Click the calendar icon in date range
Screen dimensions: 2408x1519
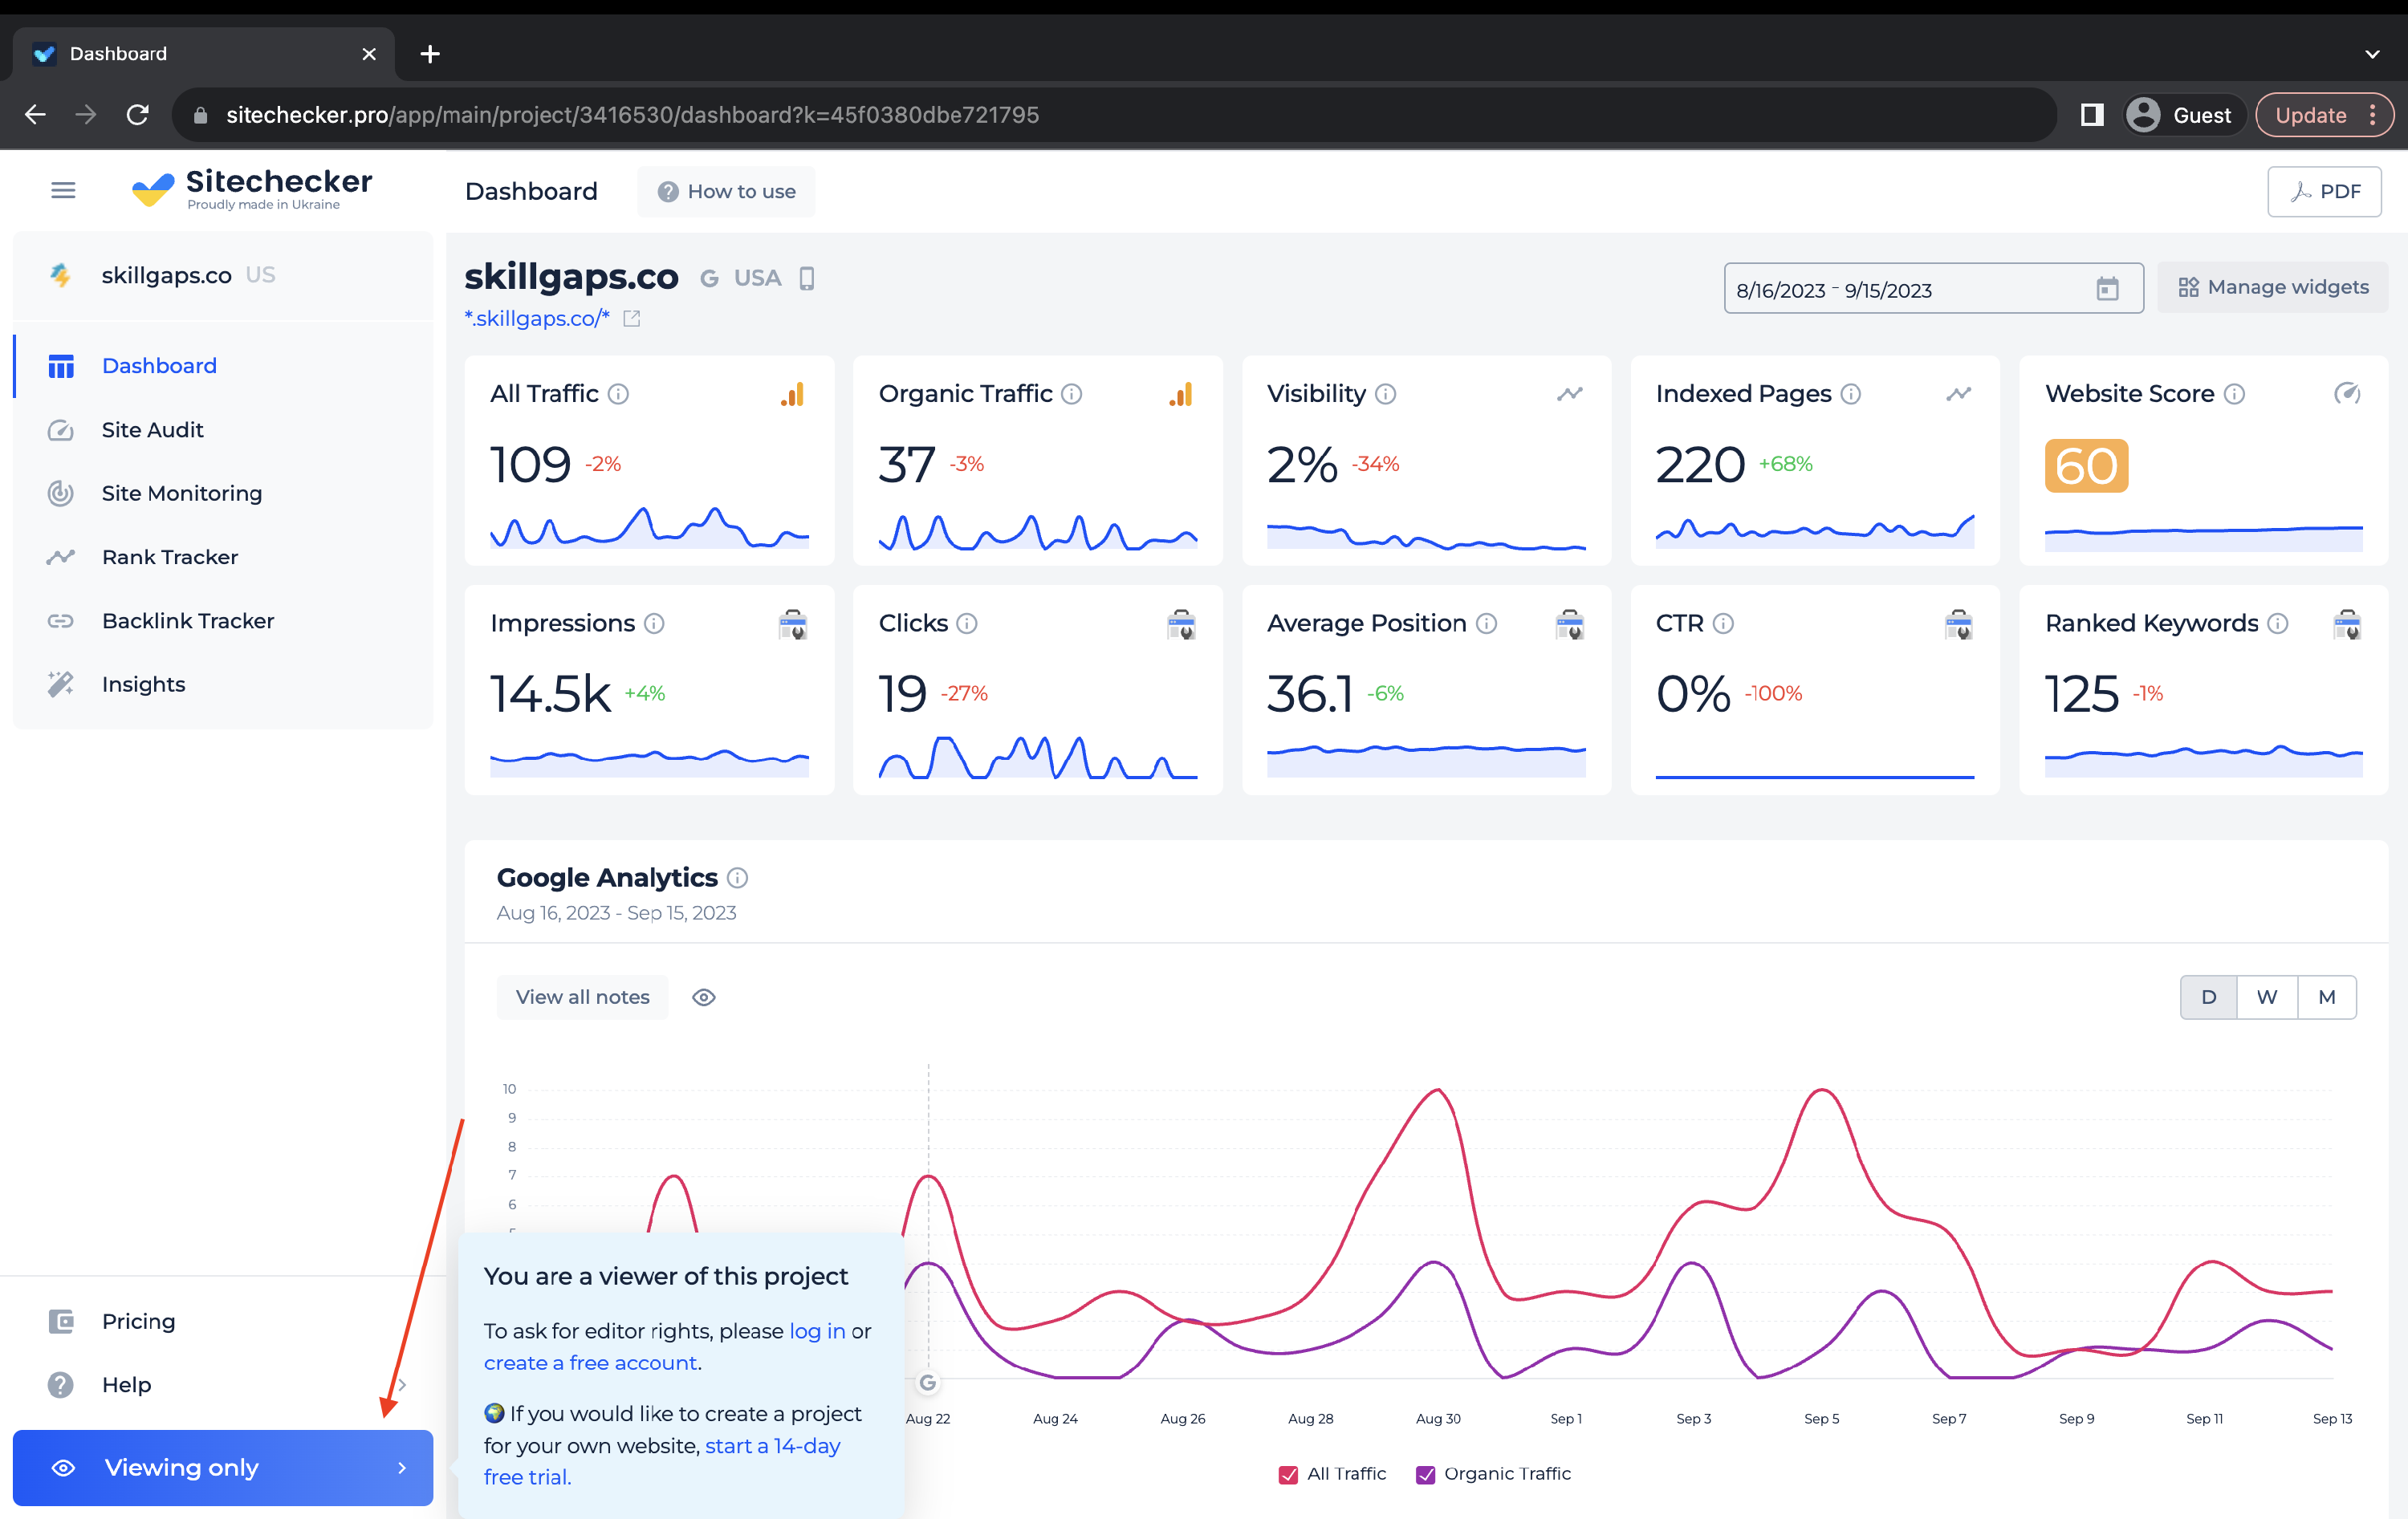(x=2107, y=289)
